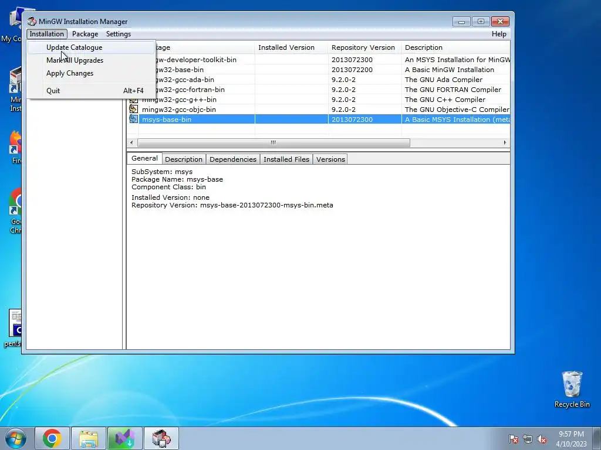The image size is (601, 450).
Task: Close the open Installation menu via its title
Action: tap(47, 34)
